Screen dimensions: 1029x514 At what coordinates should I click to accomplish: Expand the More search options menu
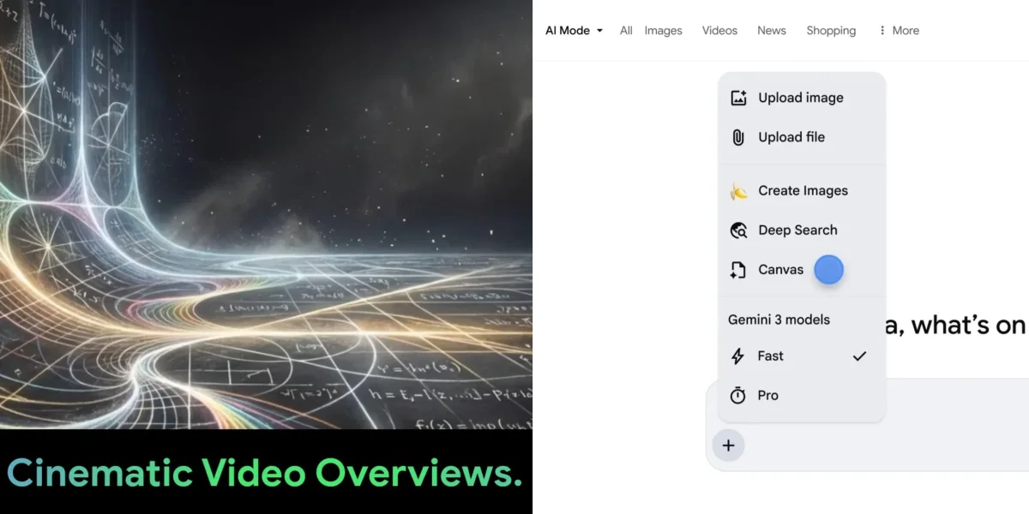coord(898,30)
